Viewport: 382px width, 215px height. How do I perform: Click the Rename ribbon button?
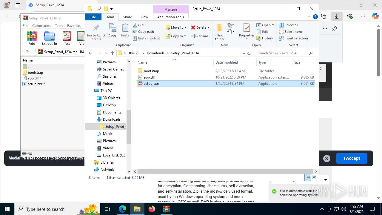[200, 36]
